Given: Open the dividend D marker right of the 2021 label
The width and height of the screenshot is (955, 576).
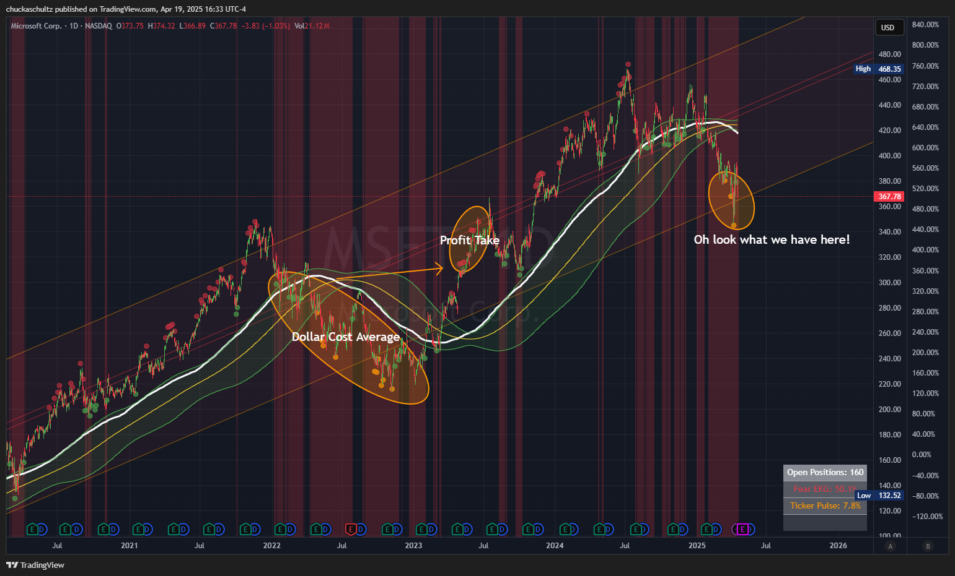Looking at the screenshot, I should [147, 529].
